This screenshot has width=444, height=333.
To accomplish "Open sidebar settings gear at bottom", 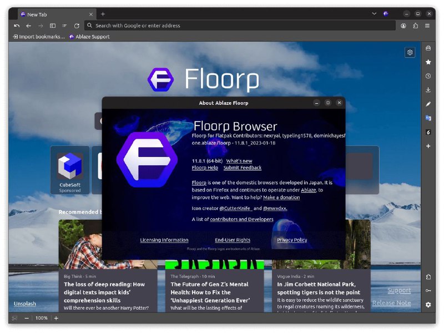I will pyautogui.click(x=428, y=305).
